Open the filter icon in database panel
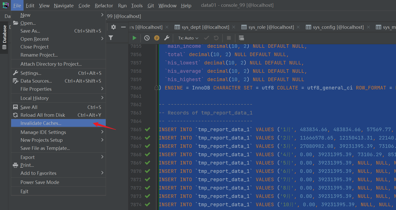Viewport: 396px width, 210px height. 111,38
